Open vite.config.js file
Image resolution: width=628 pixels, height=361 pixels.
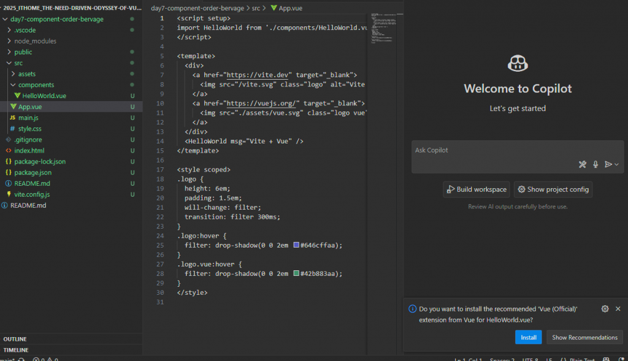(32, 194)
